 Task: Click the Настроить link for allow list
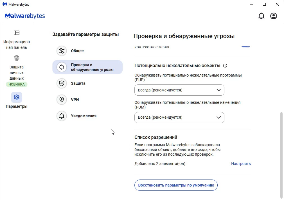click(x=241, y=164)
